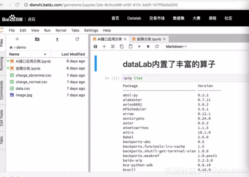This screenshot has height=177, width=249.
Task: Click the site info icon in address bar
Action: (x=26, y=5)
